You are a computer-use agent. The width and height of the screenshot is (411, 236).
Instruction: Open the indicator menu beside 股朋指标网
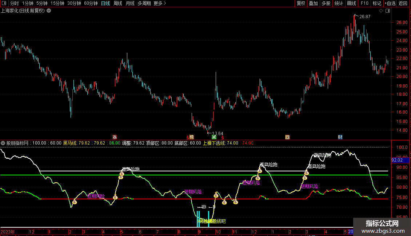[x=3, y=143]
